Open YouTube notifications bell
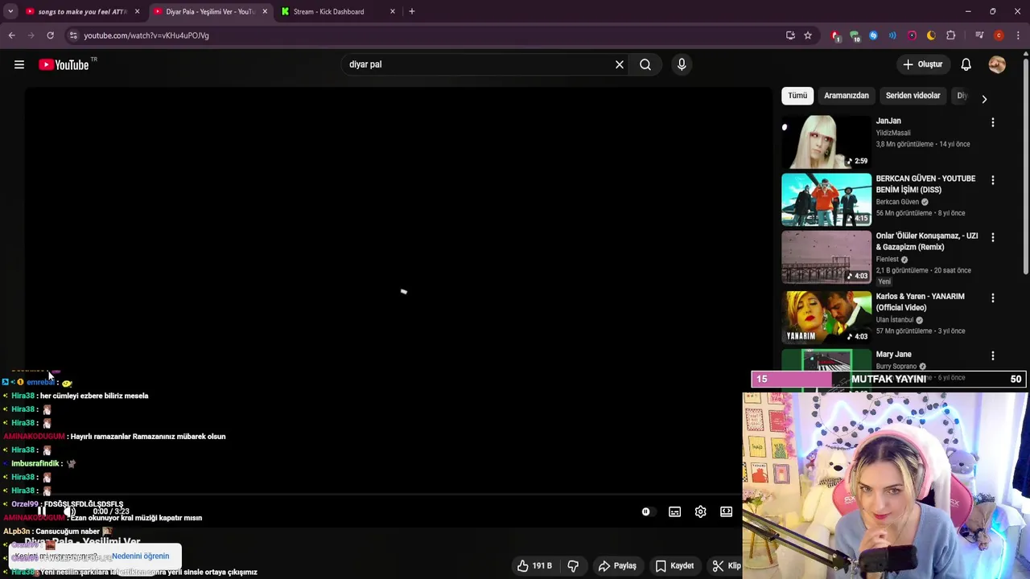 click(x=966, y=64)
